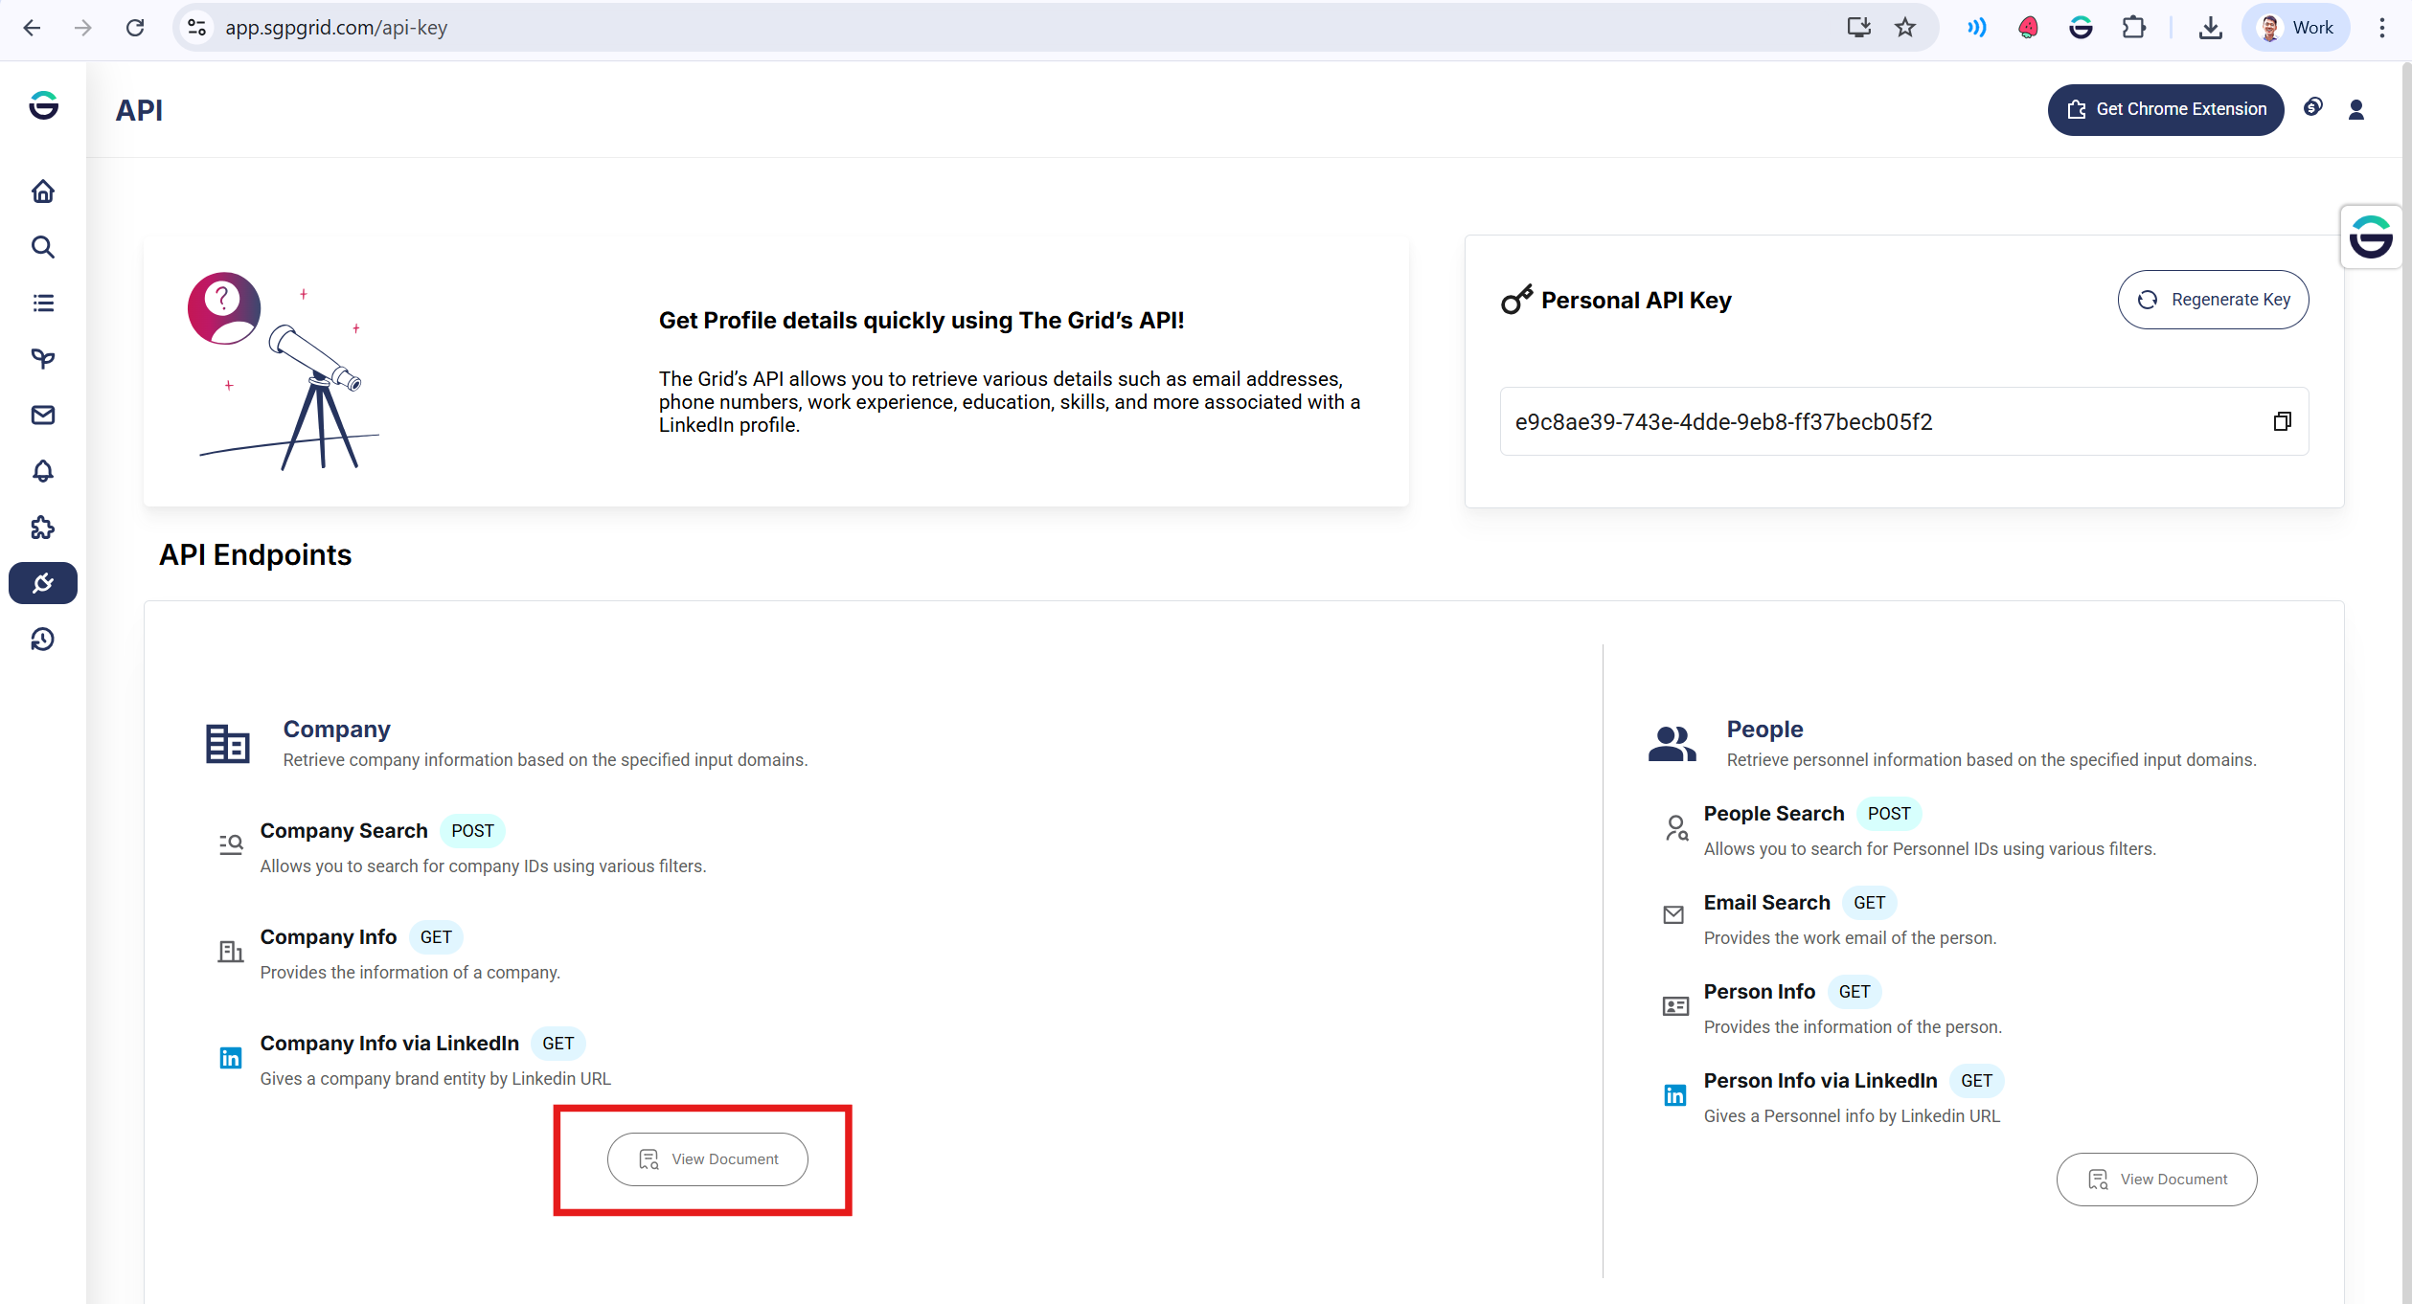
Task: Open Search from the sidebar
Action: point(43,247)
